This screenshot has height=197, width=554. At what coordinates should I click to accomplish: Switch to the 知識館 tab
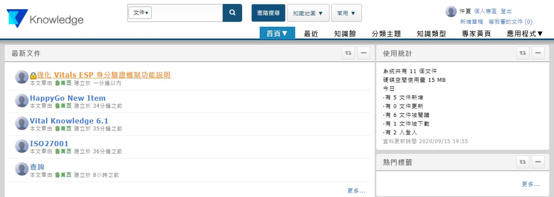pyautogui.click(x=345, y=34)
